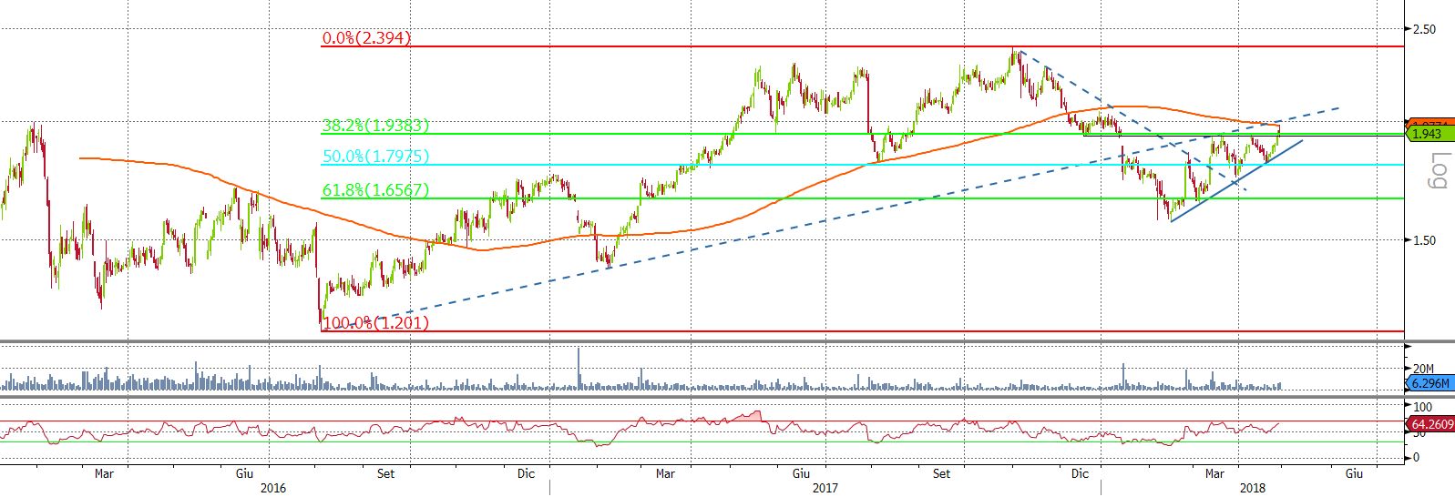Click the Mar label in 2018

(x=1214, y=473)
